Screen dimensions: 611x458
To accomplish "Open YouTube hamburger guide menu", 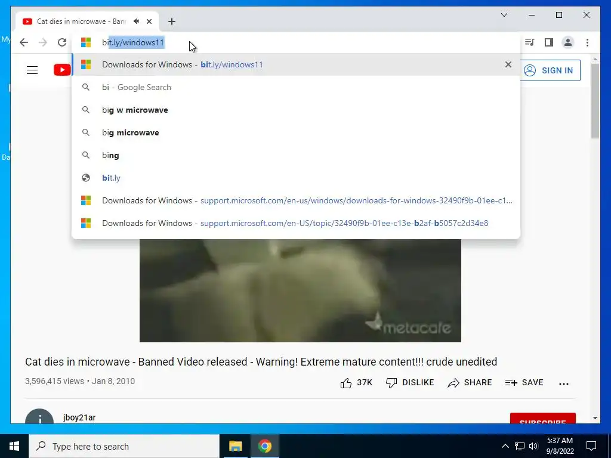I will (32, 70).
